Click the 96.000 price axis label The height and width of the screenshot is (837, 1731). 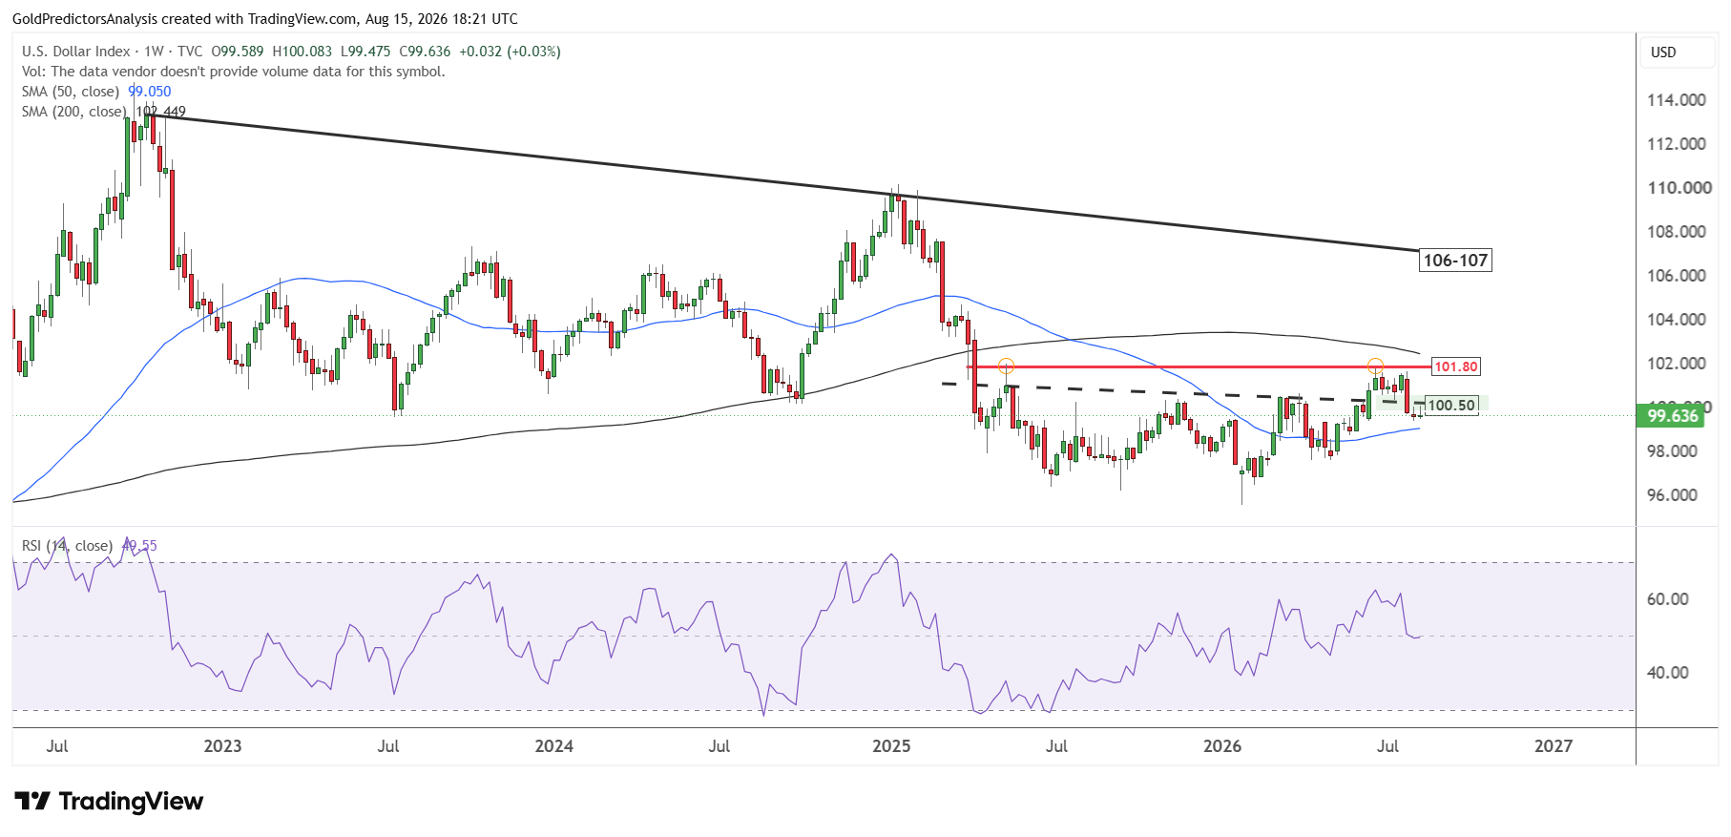pyautogui.click(x=1672, y=495)
